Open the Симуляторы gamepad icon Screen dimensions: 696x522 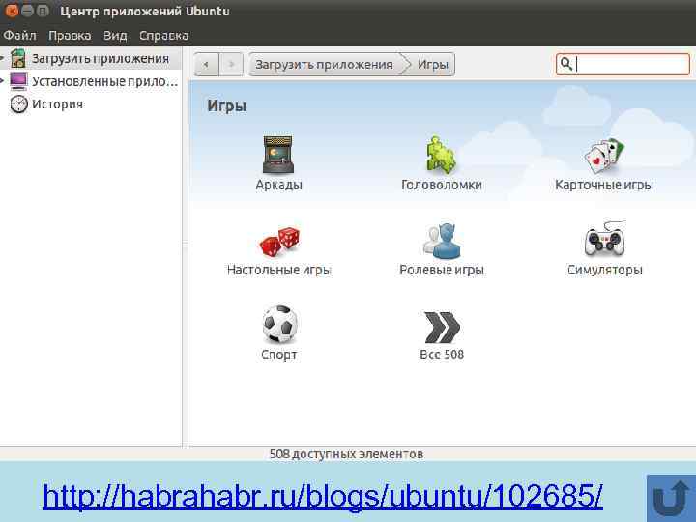(604, 240)
